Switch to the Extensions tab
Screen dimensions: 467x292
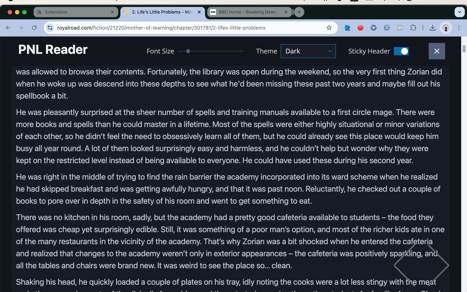coord(76,12)
